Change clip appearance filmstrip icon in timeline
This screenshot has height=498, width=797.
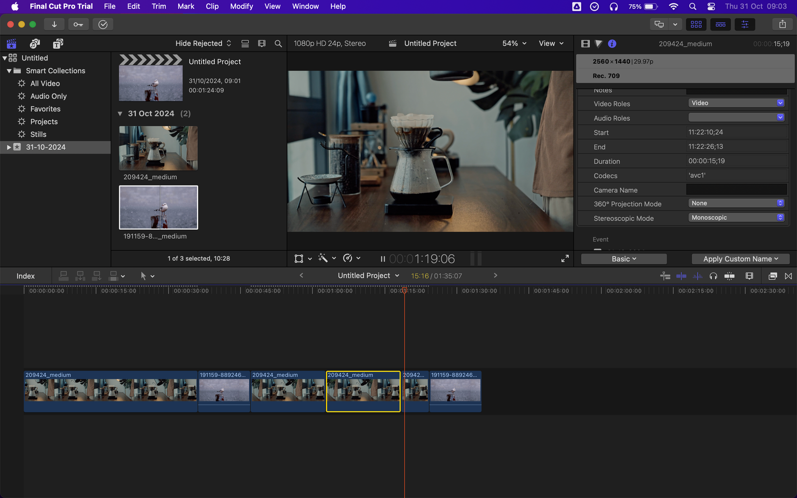[749, 276]
